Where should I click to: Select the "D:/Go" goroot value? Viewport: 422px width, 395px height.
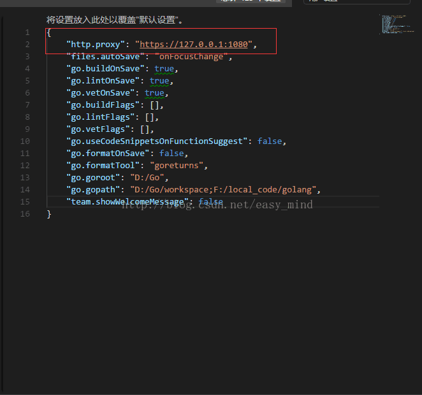(x=147, y=178)
